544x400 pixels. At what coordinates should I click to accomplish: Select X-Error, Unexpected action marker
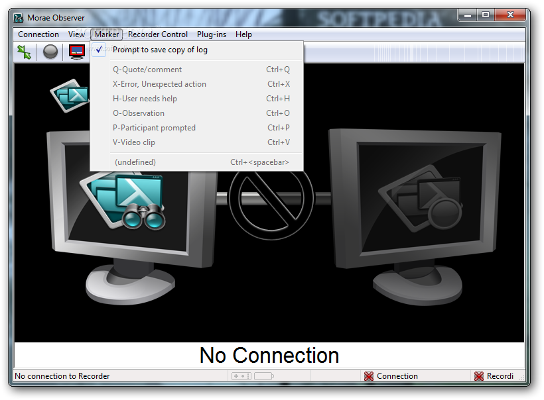click(x=196, y=84)
